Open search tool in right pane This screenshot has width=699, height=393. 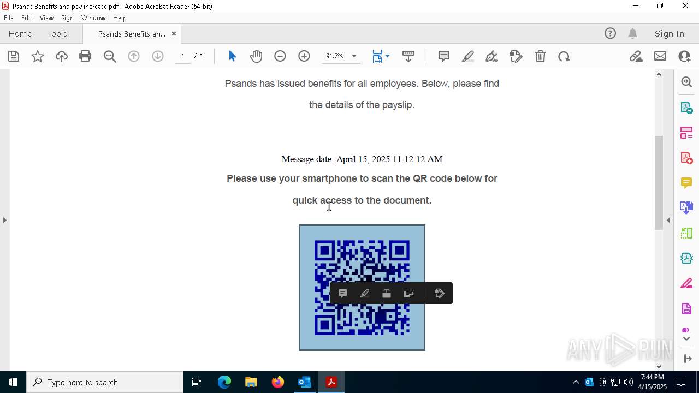[686, 82]
